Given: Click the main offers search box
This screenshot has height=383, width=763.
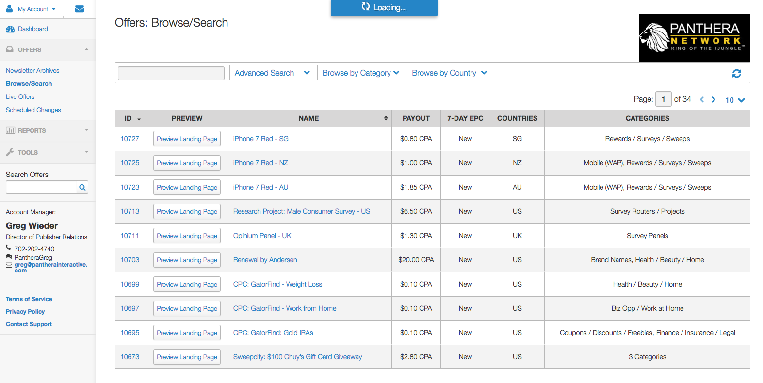Looking at the screenshot, I should [x=171, y=73].
